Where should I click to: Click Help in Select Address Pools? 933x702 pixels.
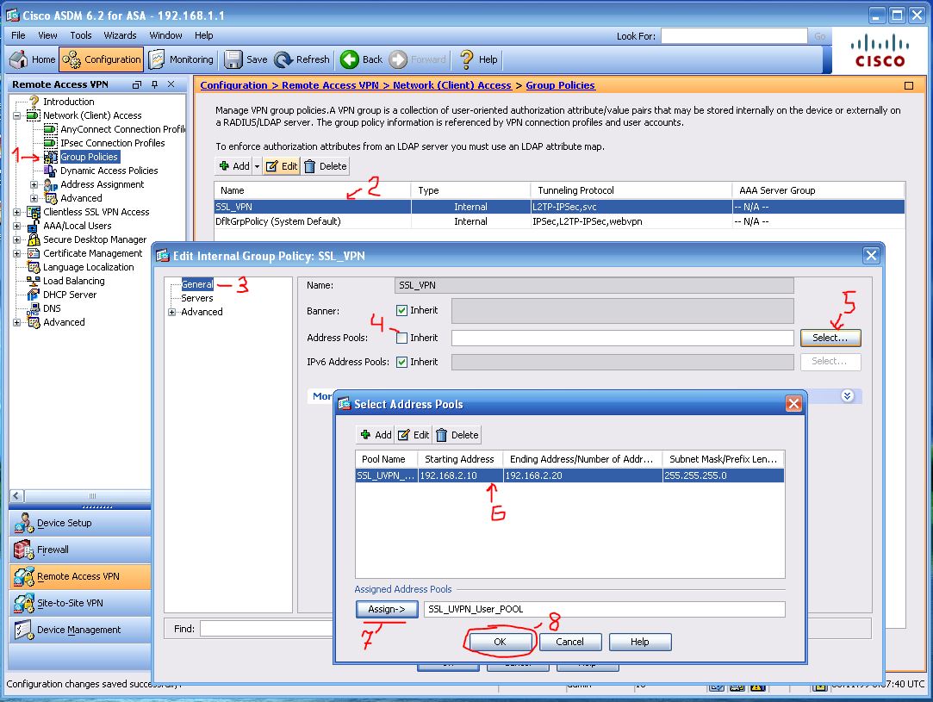(x=639, y=642)
